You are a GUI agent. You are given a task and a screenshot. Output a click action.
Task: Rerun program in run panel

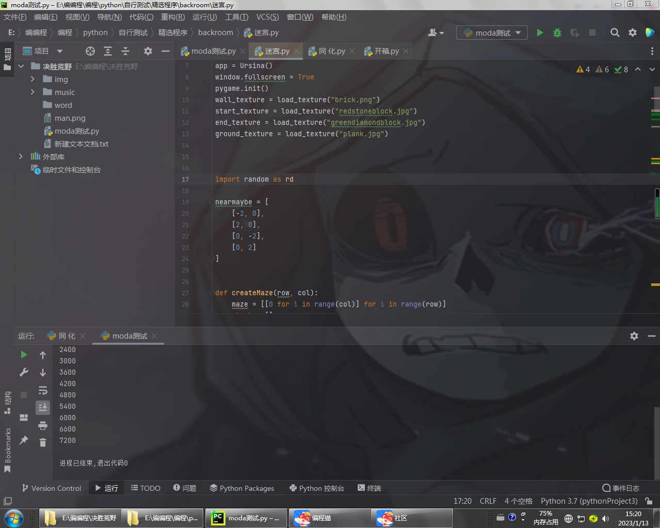(24, 355)
